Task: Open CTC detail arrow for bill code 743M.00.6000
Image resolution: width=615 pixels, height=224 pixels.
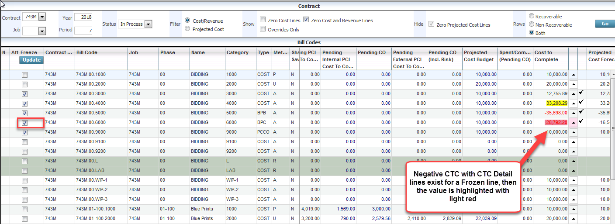Action: 573,123
